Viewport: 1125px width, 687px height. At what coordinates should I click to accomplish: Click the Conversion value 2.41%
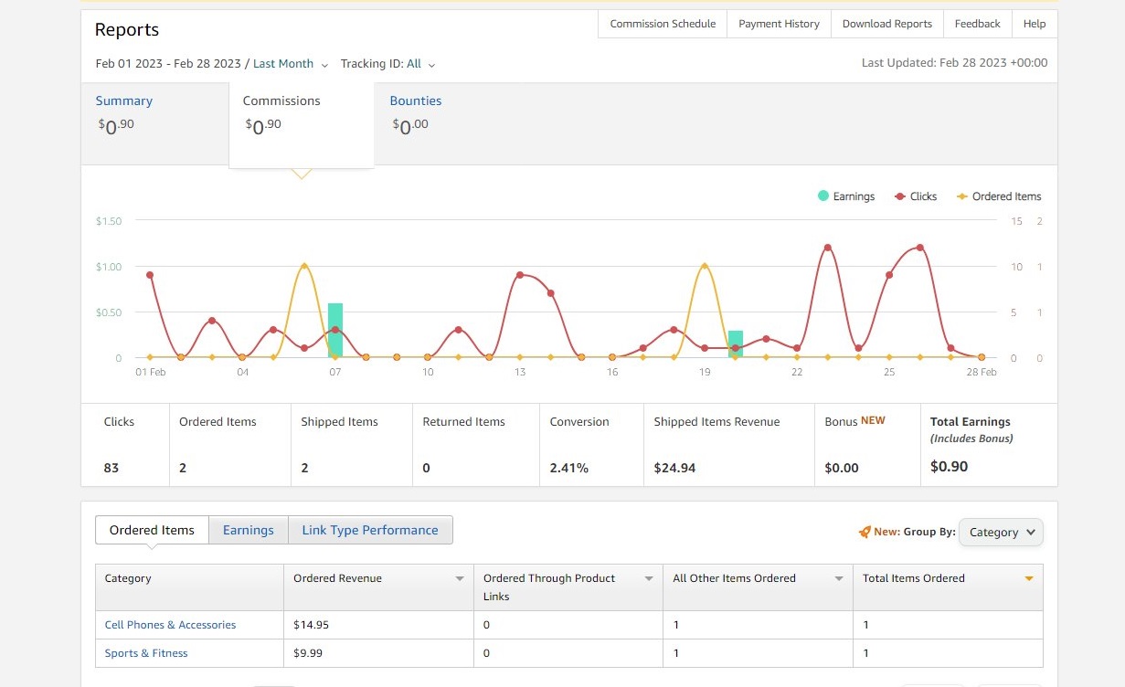569,468
